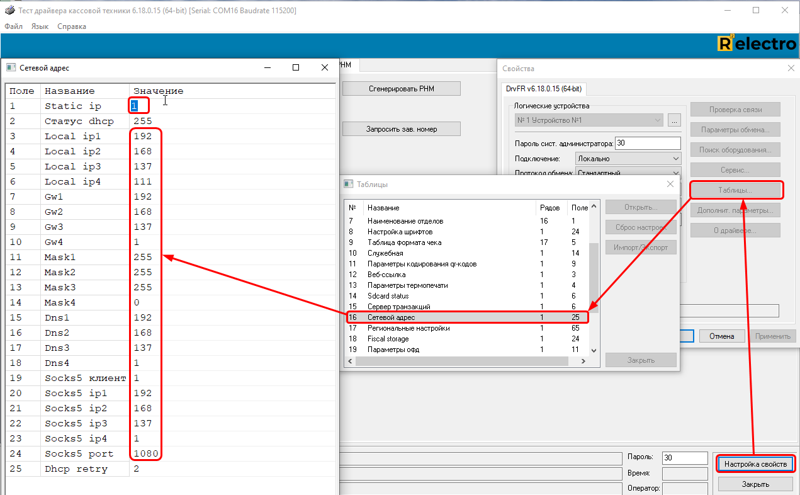Click the R electro logo in the banner
The image size is (800, 495).
click(757, 43)
